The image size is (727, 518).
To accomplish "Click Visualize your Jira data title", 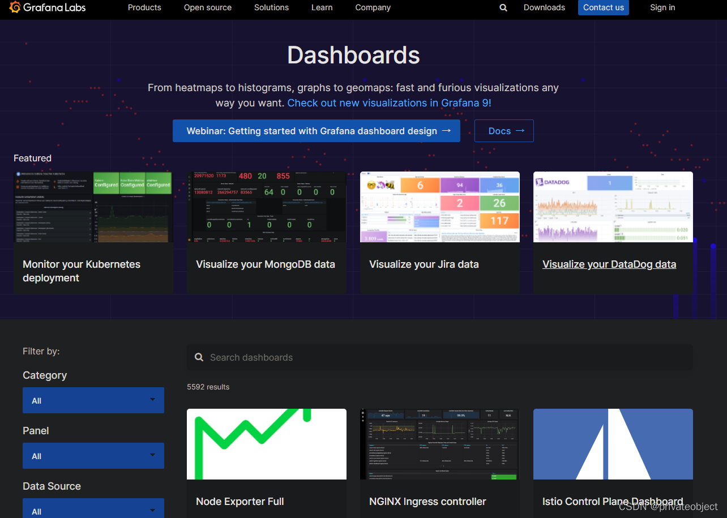I will point(424,264).
